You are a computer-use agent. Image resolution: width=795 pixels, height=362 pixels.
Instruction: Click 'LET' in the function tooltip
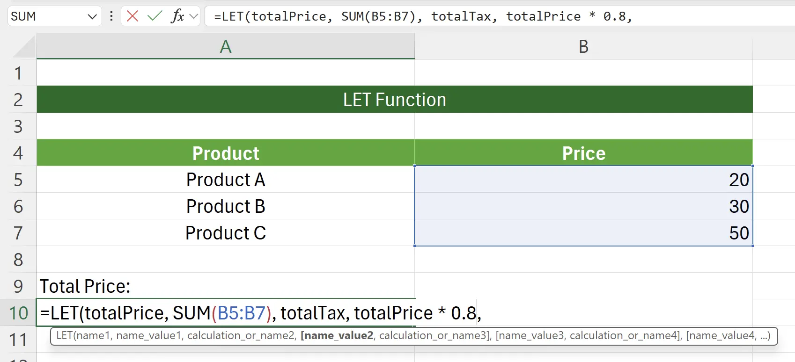pyautogui.click(x=64, y=336)
